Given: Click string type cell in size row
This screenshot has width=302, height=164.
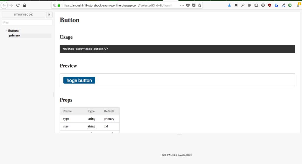Looking at the screenshot, I should point(91,126).
